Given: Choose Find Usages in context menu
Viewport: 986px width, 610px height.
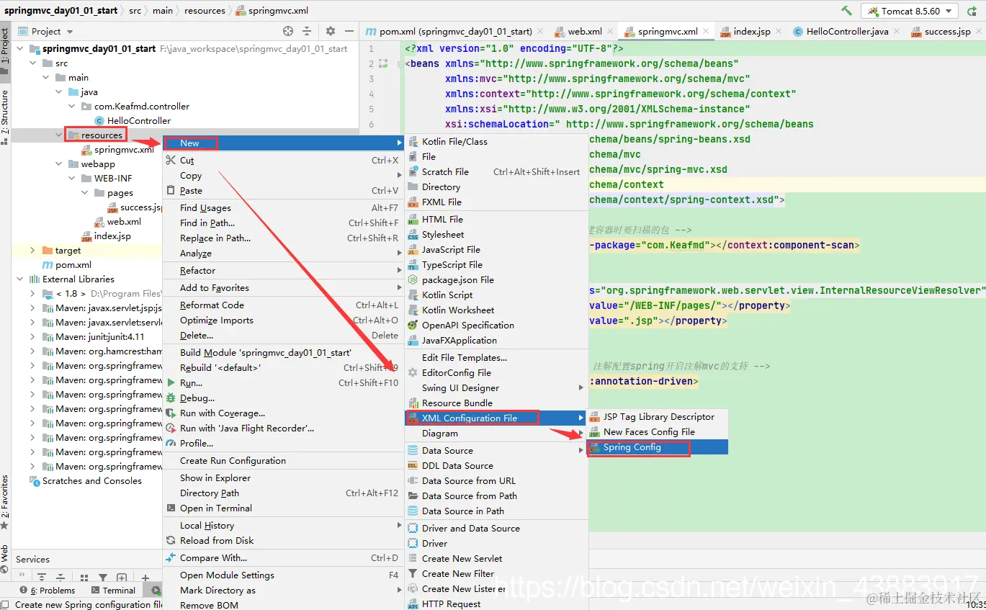Looking at the screenshot, I should [282, 208].
